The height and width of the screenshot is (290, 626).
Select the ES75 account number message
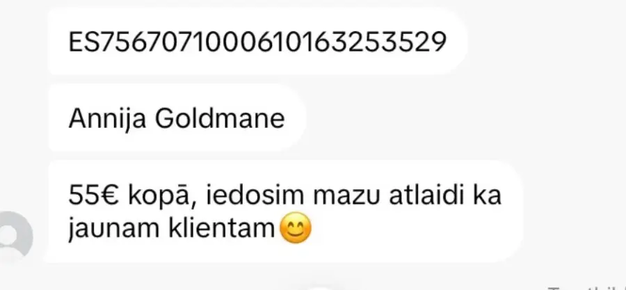click(x=257, y=41)
